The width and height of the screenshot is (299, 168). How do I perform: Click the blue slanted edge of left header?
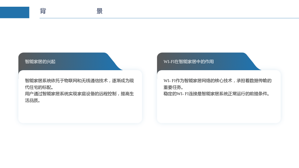coord(114,62)
